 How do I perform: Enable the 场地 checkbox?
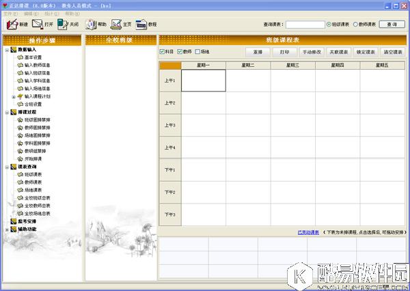[x=197, y=52]
